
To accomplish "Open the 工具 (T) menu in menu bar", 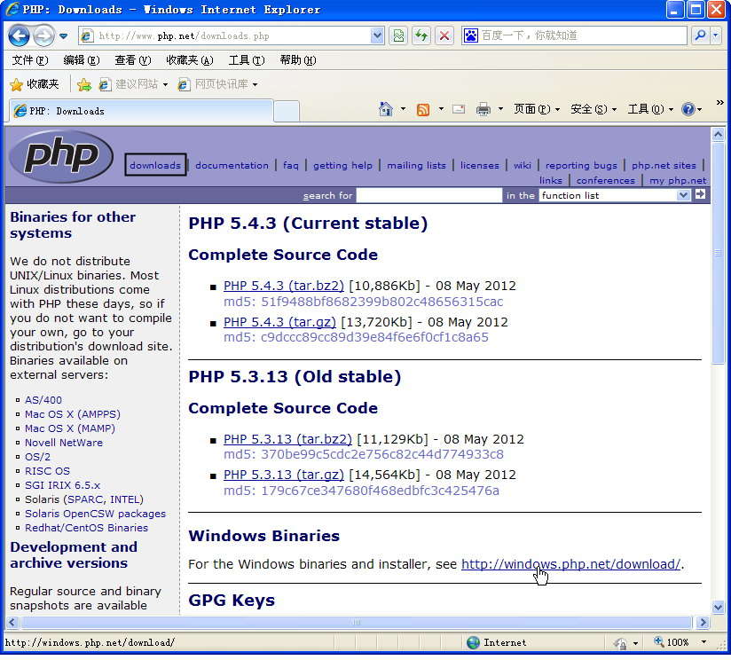I will (x=247, y=60).
